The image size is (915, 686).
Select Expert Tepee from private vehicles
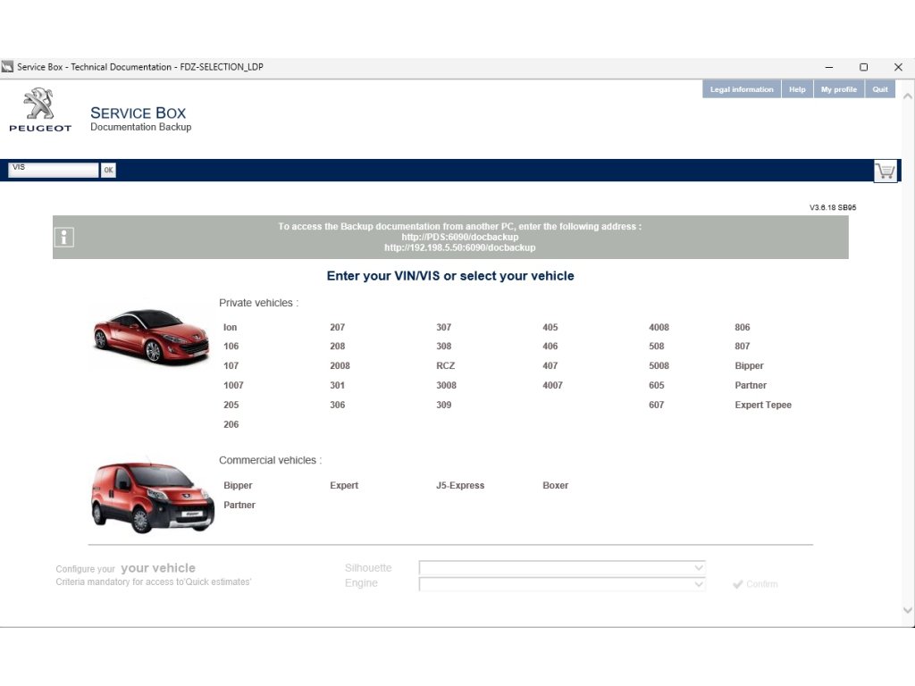[762, 406]
